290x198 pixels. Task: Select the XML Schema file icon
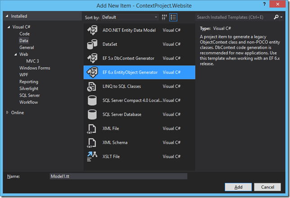pyautogui.click(x=91, y=143)
